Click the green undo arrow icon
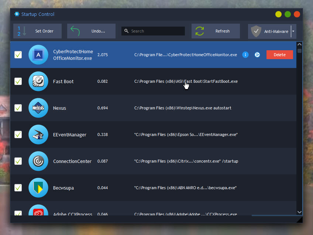 [x=75, y=31]
